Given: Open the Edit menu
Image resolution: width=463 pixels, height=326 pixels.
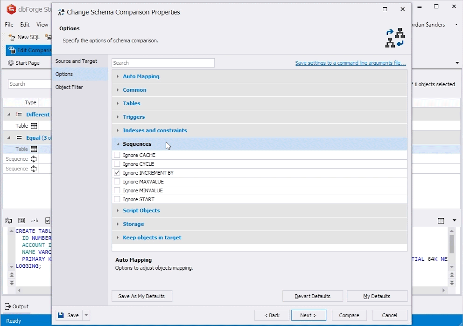Looking at the screenshot, I should [x=25, y=25].
